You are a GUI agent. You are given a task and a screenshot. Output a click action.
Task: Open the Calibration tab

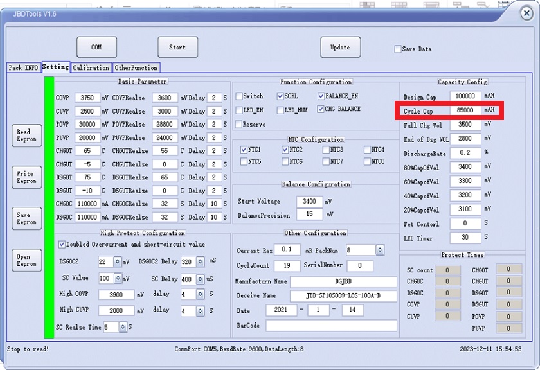(x=91, y=68)
